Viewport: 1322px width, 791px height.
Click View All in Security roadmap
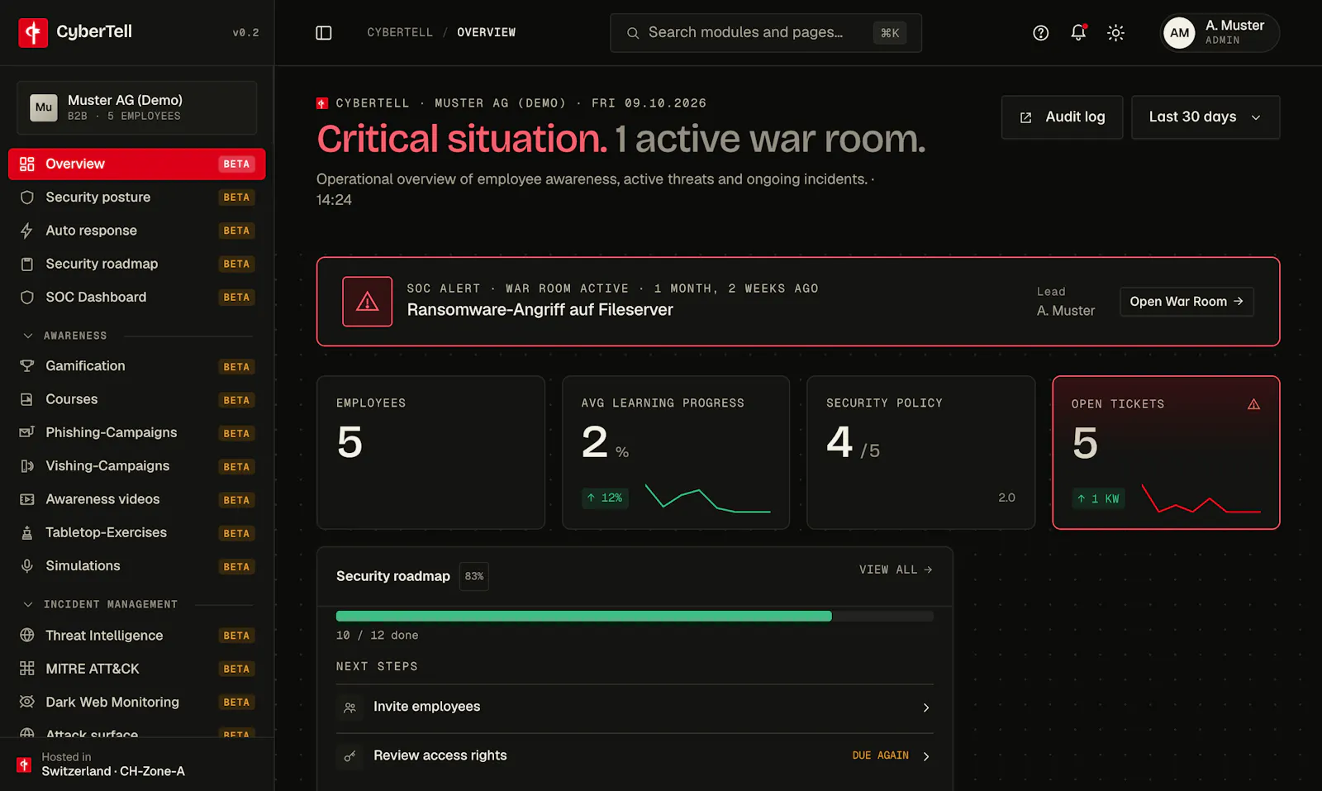click(x=896, y=569)
